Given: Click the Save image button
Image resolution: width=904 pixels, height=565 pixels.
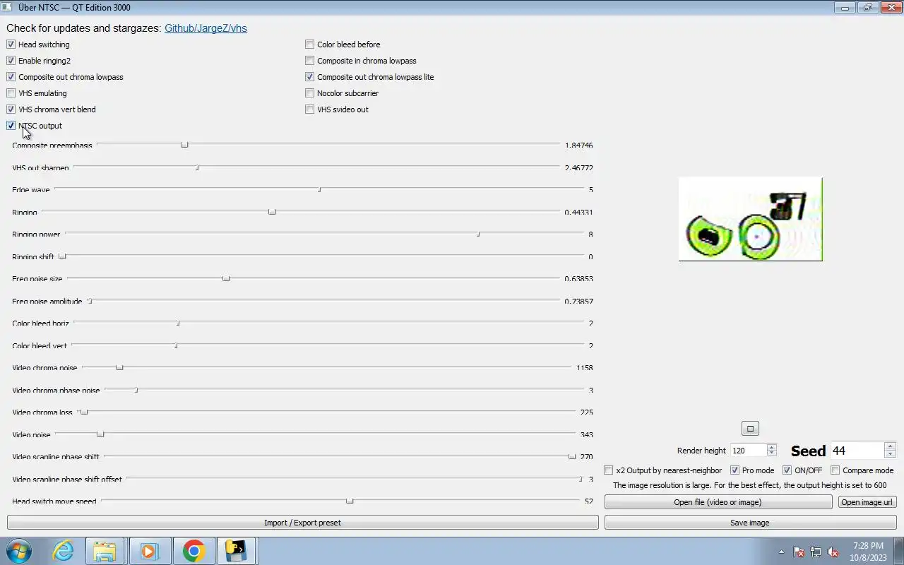Looking at the screenshot, I should point(750,523).
